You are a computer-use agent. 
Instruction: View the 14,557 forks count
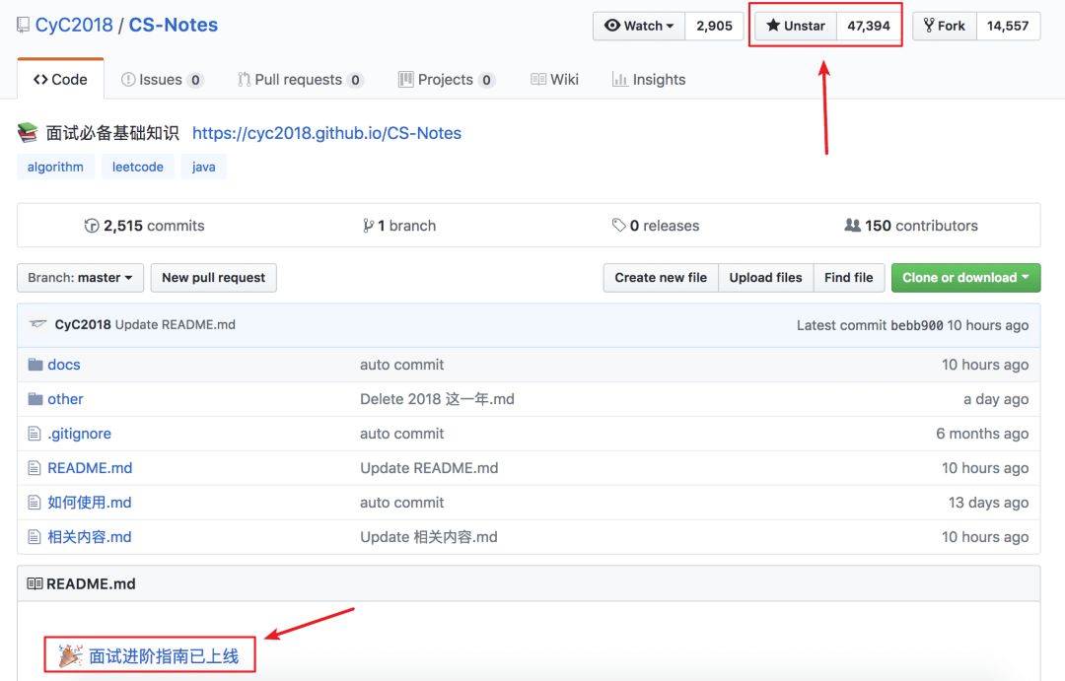1008,26
